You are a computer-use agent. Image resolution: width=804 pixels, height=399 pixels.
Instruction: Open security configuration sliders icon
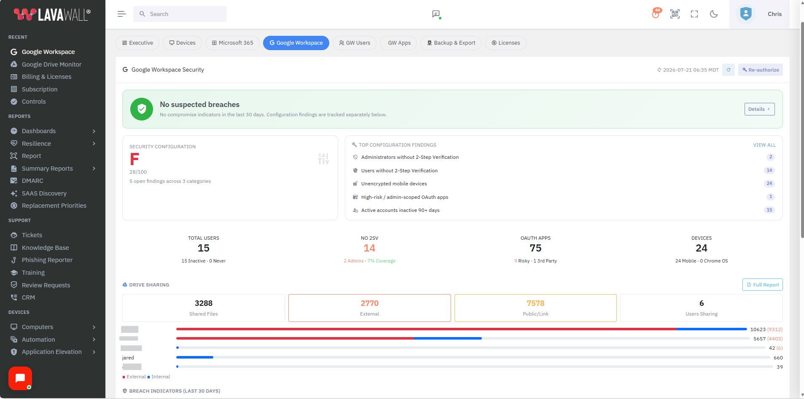click(323, 159)
